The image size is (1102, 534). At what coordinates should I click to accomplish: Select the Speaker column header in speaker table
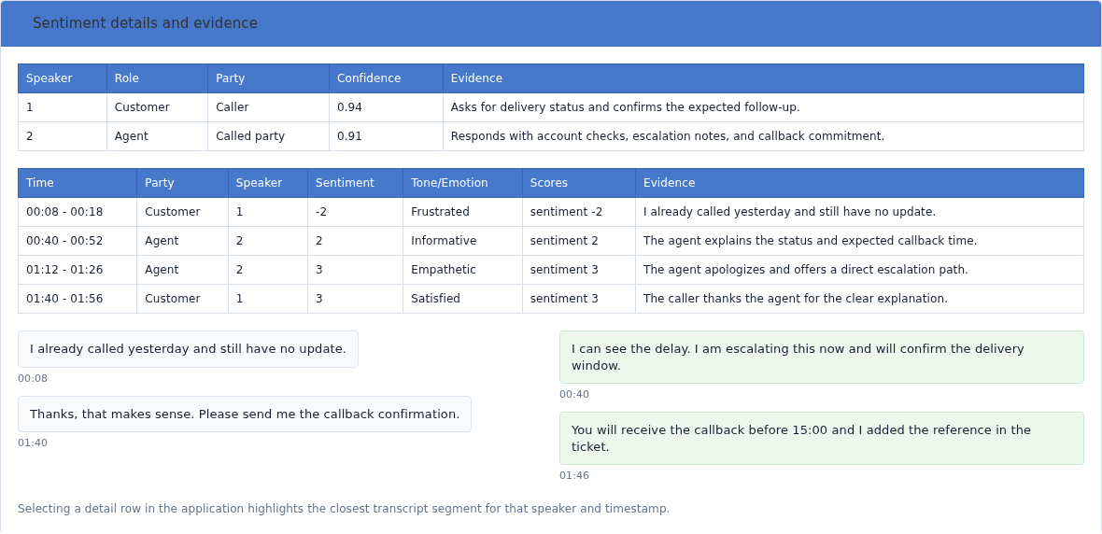pos(63,78)
